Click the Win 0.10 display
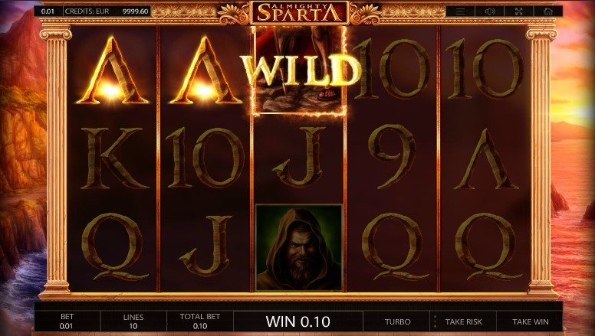The height and width of the screenshot is (336, 595). 297,321
